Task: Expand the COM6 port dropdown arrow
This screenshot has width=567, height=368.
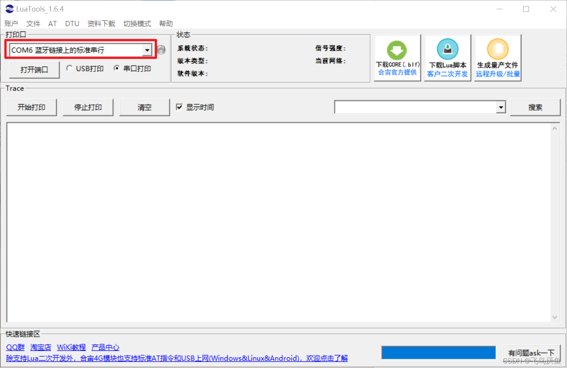Action: coord(147,50)
